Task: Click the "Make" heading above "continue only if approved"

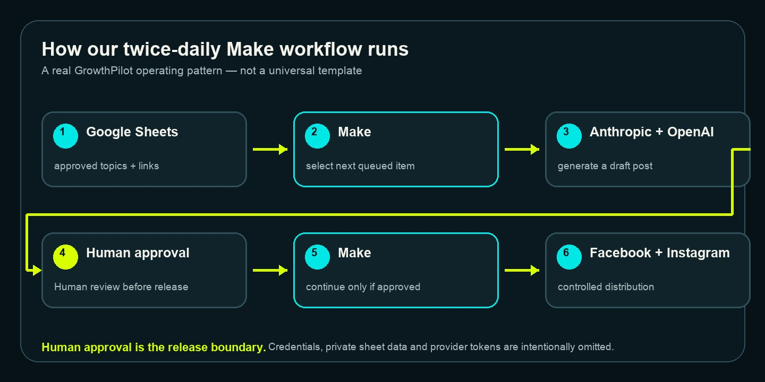Action: 354,253
